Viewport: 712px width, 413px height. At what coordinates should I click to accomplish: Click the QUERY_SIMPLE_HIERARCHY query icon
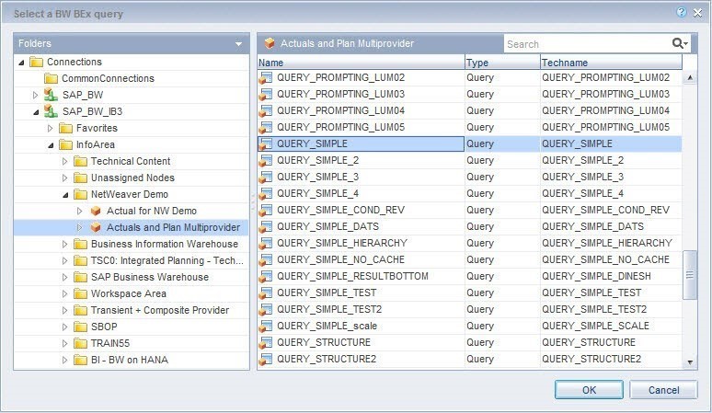[x=266, y=243]
